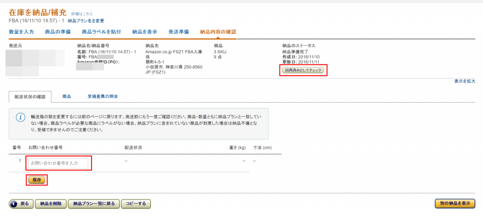
Task: Open the 詳細はこちら link
Action: [82, 14]
